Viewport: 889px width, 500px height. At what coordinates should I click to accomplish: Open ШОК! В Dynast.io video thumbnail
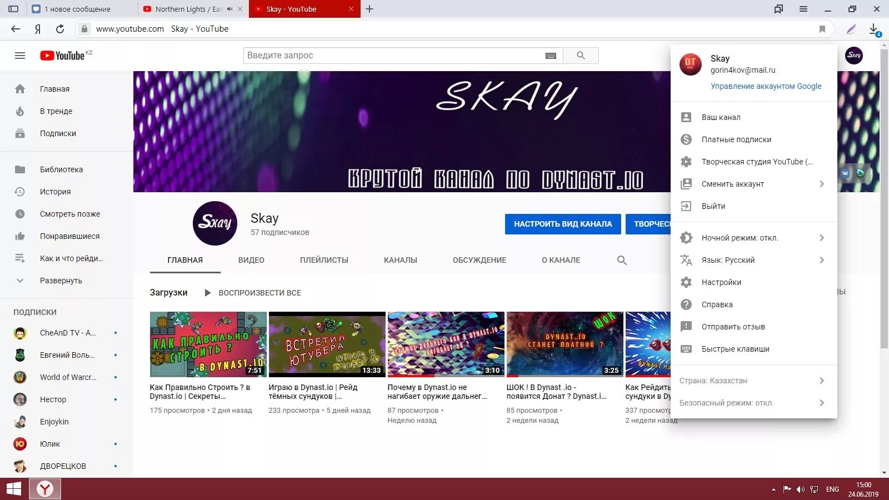pos(565,344)
